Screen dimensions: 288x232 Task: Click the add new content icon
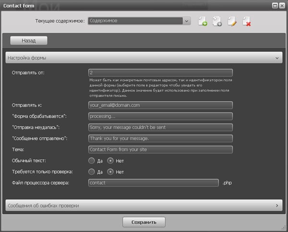(x=203, y=22)
